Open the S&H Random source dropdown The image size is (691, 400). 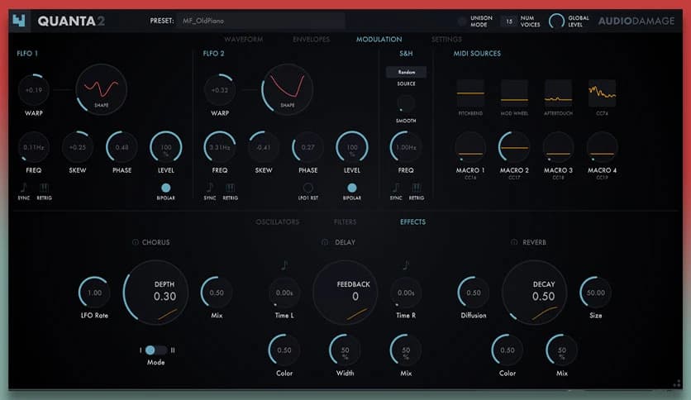407,72
